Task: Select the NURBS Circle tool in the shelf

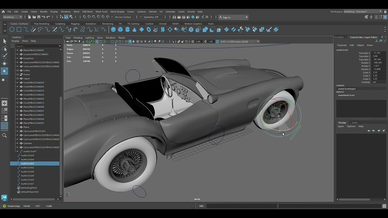Action: tap(12, 29)
